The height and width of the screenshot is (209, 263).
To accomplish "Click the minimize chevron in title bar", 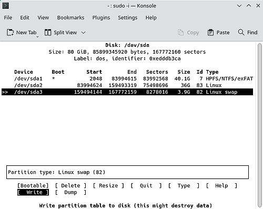I will pos(239,6).
